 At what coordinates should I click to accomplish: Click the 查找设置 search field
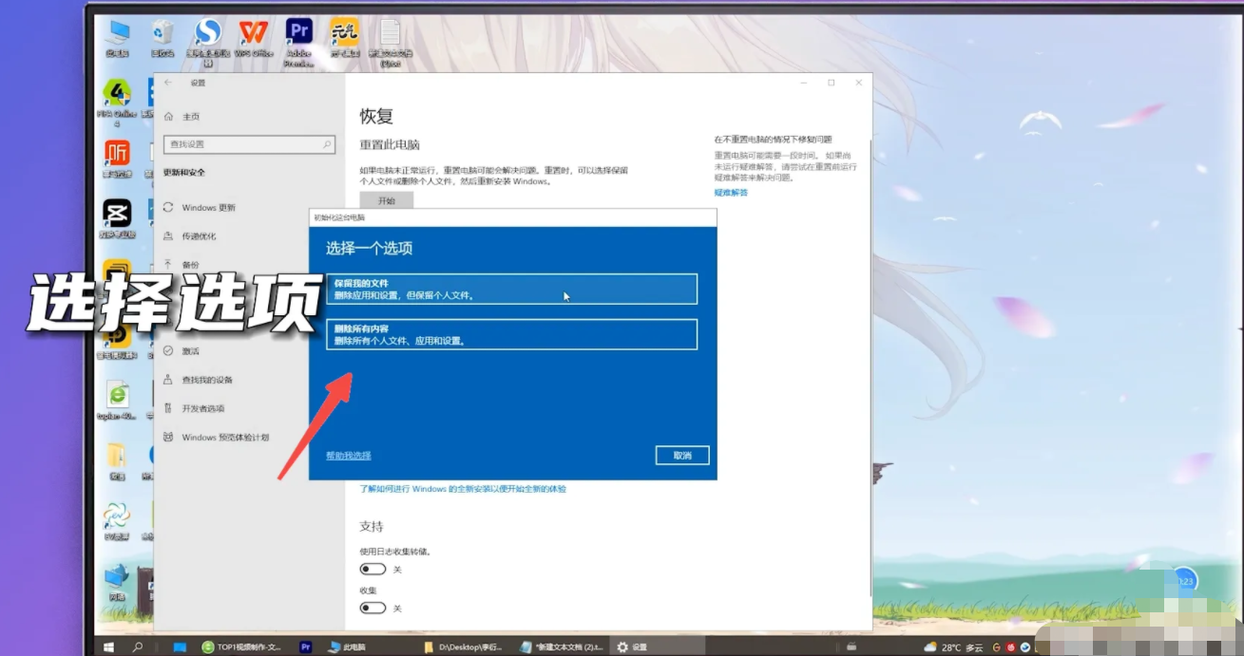pyautogui.click(x=249, y=144)
